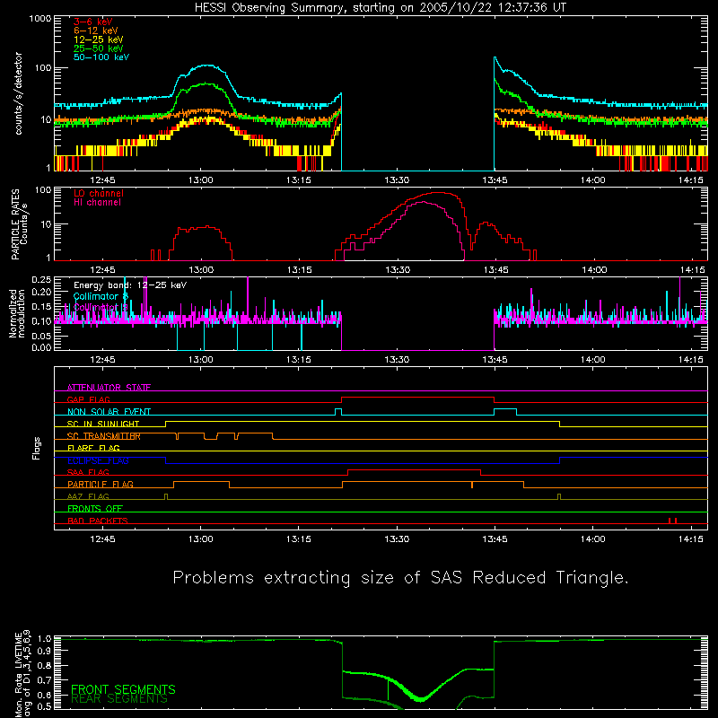The width and height of the screenshot is (718, 718).
Task: Click the ATTENUATOR_STATE flag label
Action: [x=109, y=388]
